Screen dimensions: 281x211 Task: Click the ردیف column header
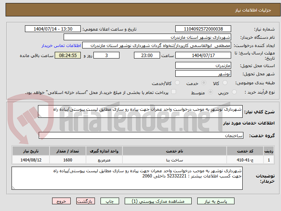pyautogui.click(x=269, y=151)
